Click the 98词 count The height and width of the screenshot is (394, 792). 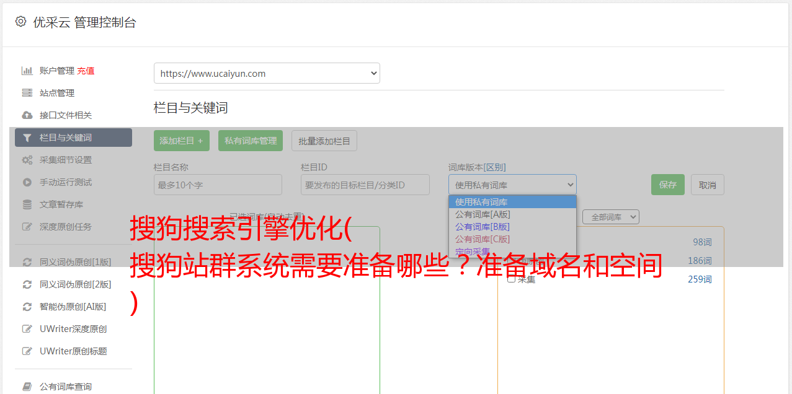(702, 242)
